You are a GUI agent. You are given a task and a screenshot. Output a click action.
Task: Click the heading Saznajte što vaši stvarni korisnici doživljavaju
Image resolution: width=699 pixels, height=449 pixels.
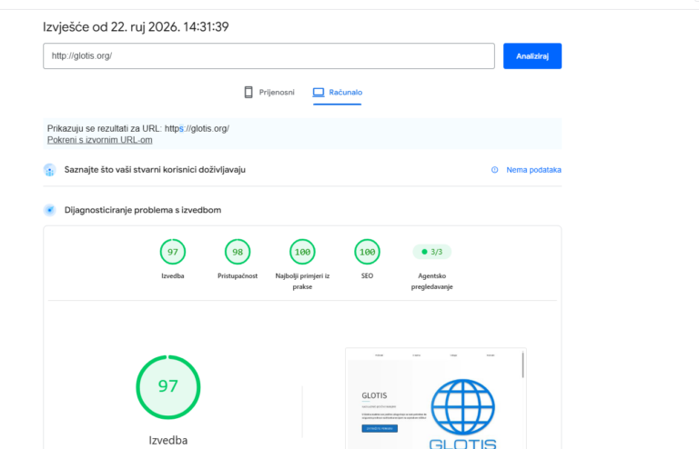point(155,170)
